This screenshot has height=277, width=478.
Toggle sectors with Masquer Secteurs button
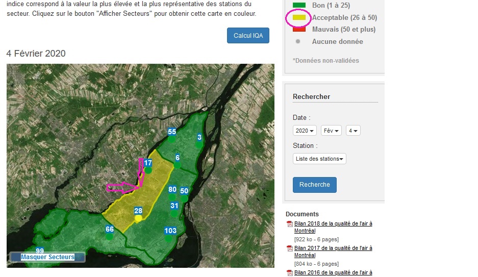(x=47, y=257)
